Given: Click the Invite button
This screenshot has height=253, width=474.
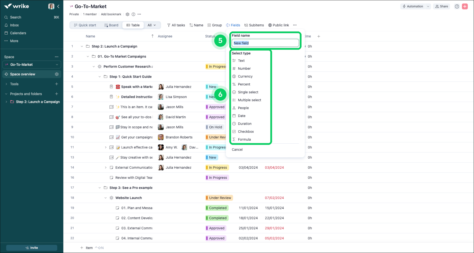Looking at the screenshot, I should coord(32,247).
